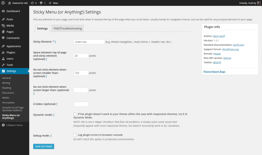Screen dimensions: 262x155
Task: Open the Media library icon
Action: point(4,25)
